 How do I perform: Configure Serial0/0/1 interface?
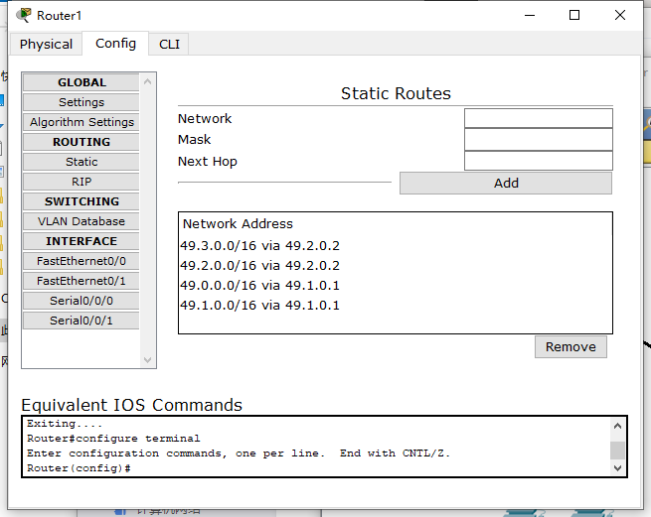[81, 321]
